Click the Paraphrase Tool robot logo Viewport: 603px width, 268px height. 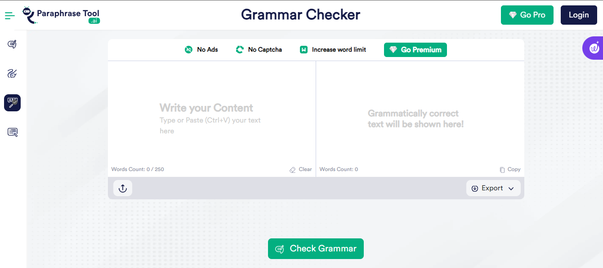pos(29,15)
